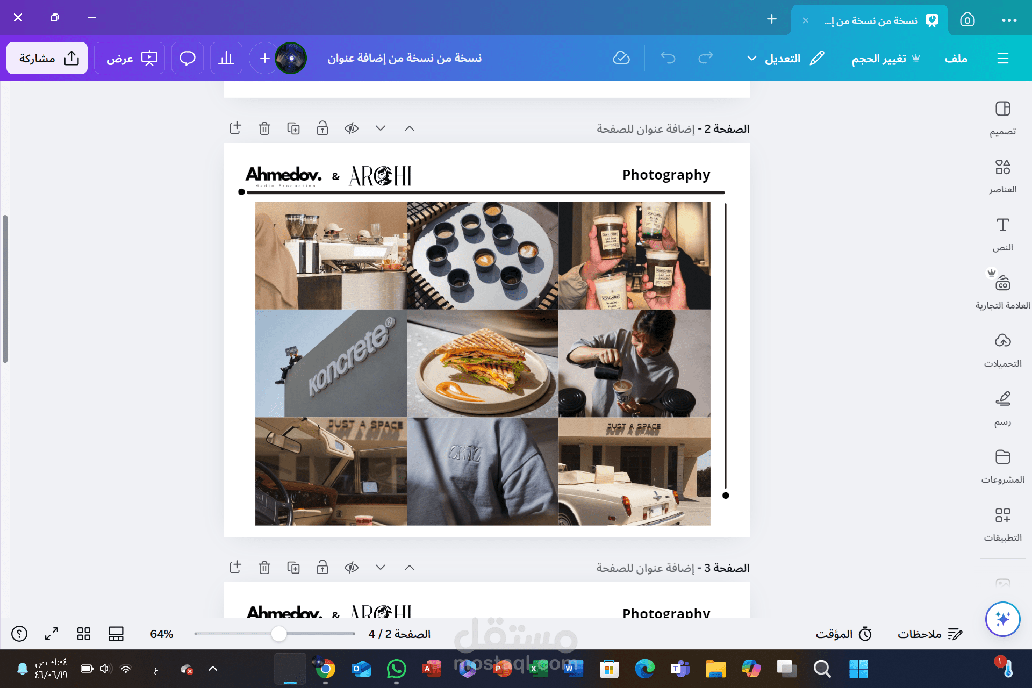Screen dimensions: 1032x688
Task: Add a new page after page 2
Action: pos(235,128)
